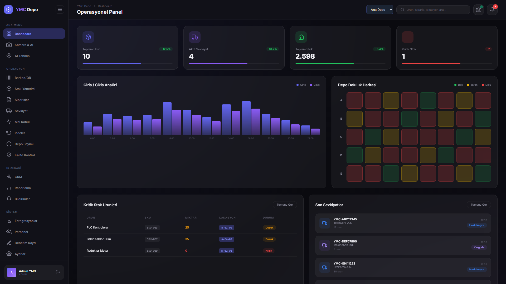Open shipment YMC-GHI11223 card
Screen dimensions: 506x284
403,267
